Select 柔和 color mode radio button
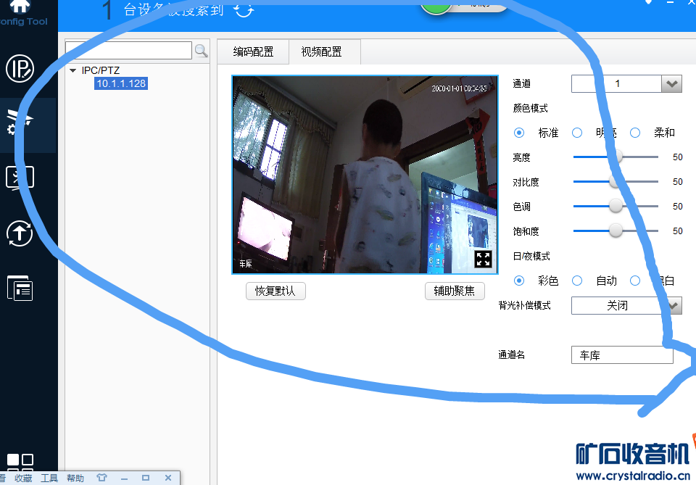The width and height of the screenshot is (696, 485). 635,133
